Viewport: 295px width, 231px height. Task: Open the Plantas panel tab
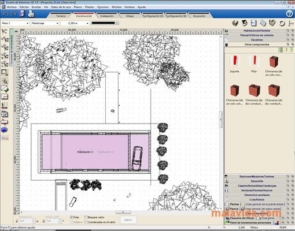[x=233, y=204]
